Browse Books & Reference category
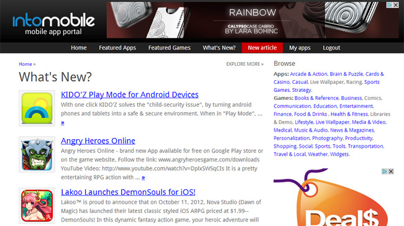 point(316,98)
